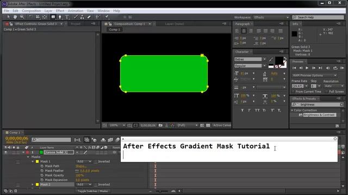
Task: Click the left align text icon
Action: 237,31
